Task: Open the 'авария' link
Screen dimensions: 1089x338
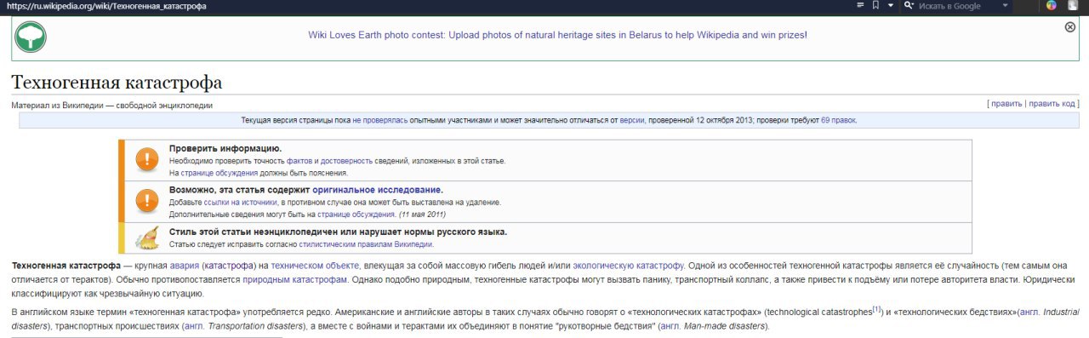Action: click(x=185, y=266)
